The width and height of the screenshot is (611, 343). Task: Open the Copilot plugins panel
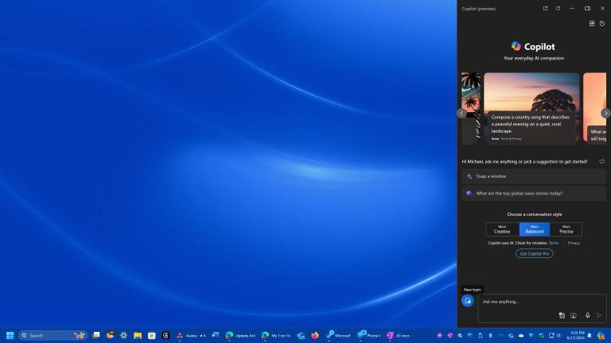(x=592, y=24)
